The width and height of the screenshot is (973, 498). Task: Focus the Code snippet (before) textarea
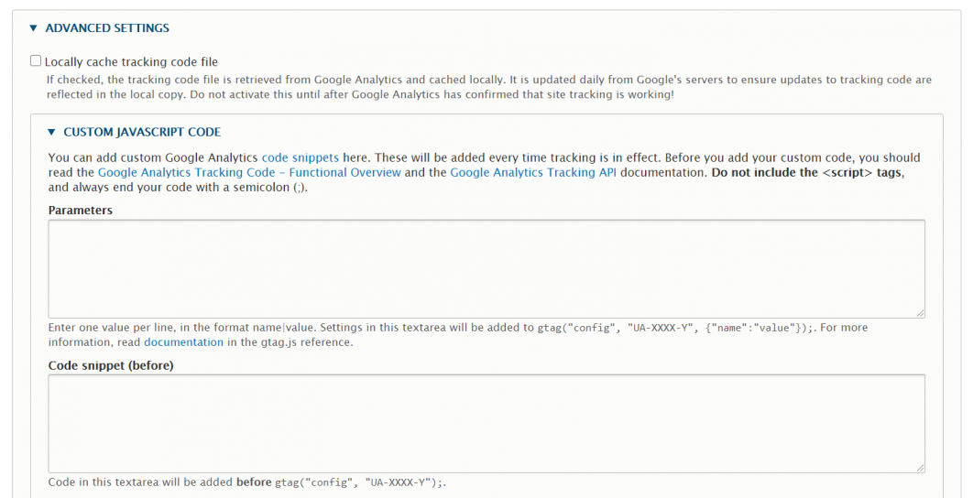tap(486, 423)
